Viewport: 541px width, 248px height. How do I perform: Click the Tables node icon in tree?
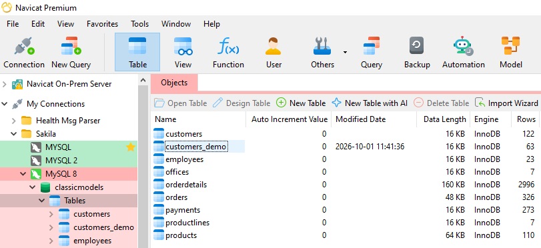tap(55, 201)
